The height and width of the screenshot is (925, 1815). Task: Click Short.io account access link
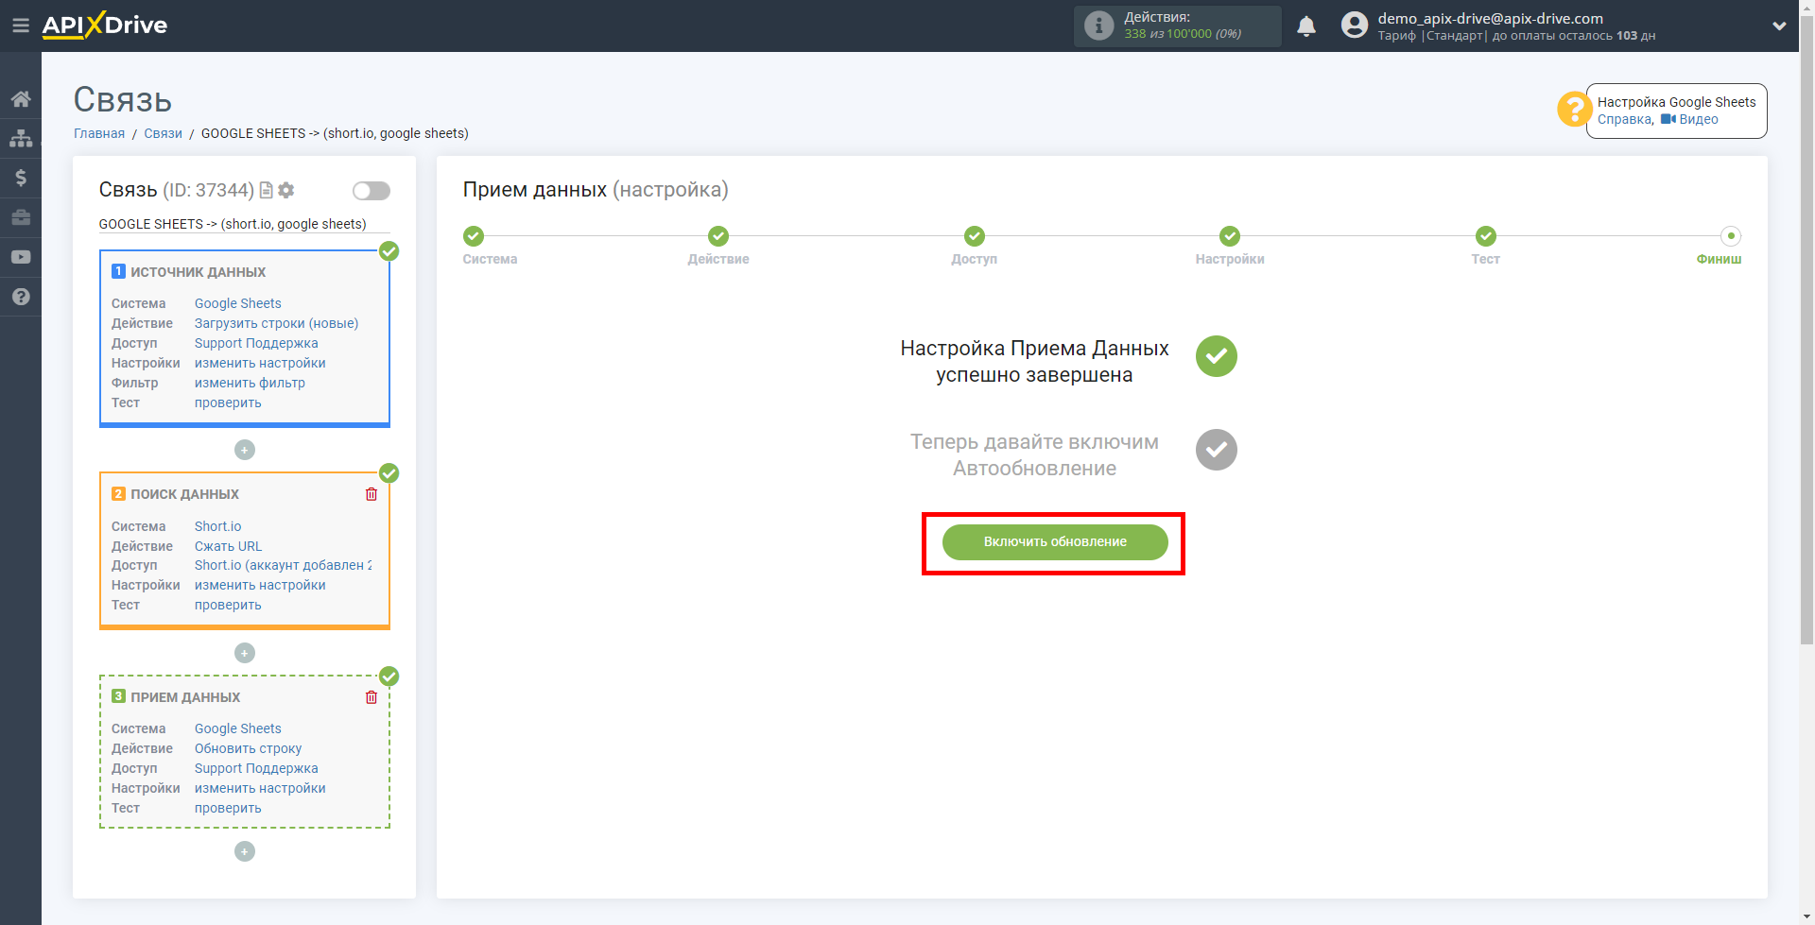point(283,565)
